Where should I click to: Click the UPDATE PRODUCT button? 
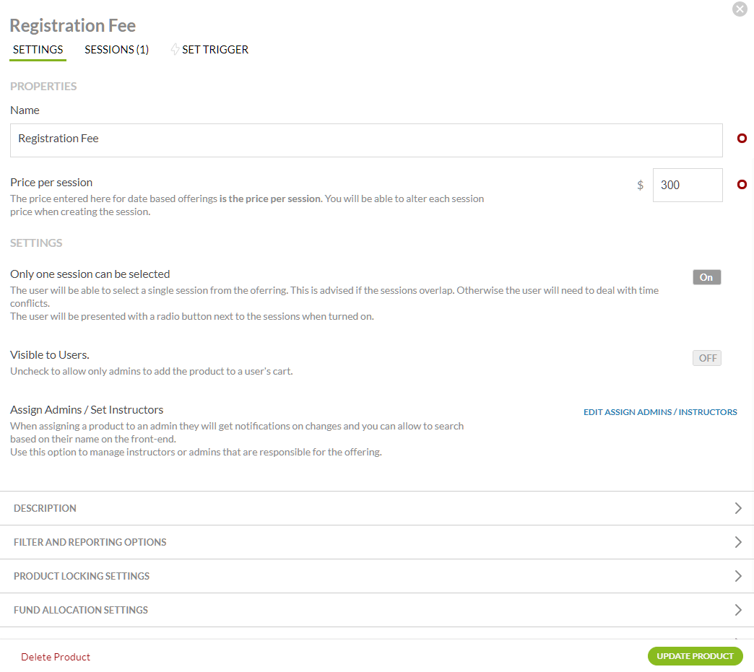pos(695,655)
